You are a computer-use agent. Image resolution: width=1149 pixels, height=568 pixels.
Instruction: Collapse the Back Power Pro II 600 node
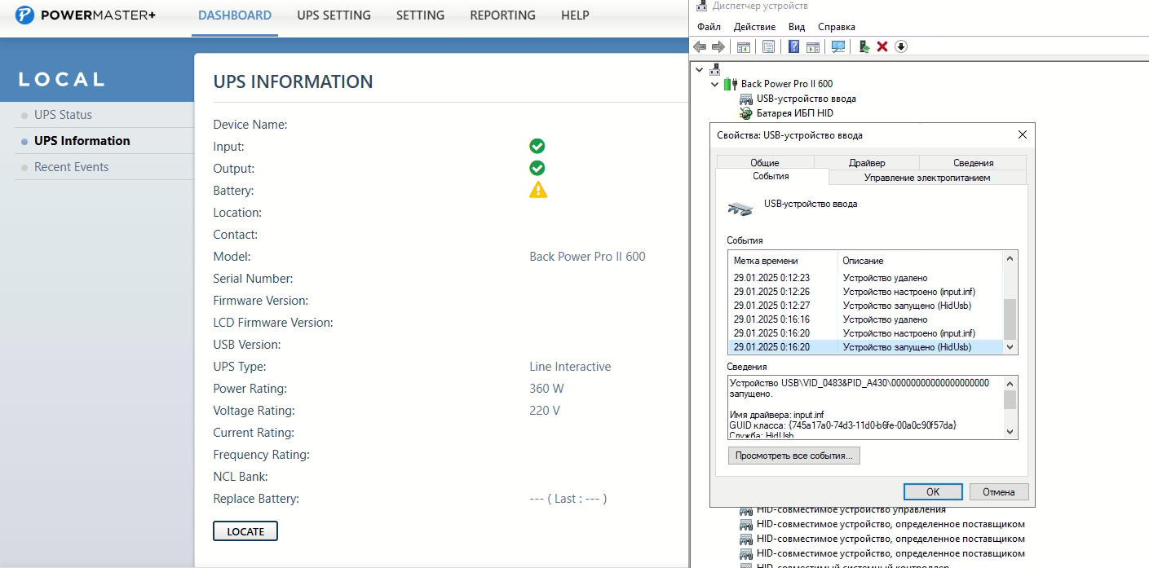[715, 84]
